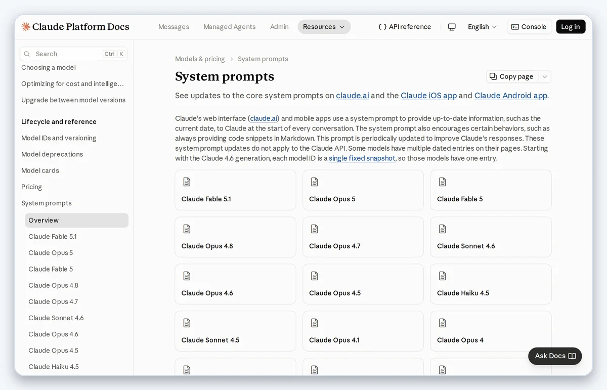Select Overview in the sidebar
The image size is (607, 390).
pyautogui.click(x=77, y=220)
